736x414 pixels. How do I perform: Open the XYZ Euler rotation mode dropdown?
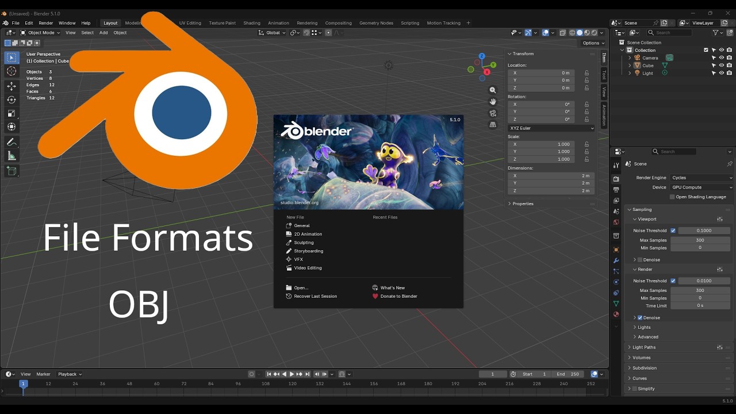pos(551,128)
